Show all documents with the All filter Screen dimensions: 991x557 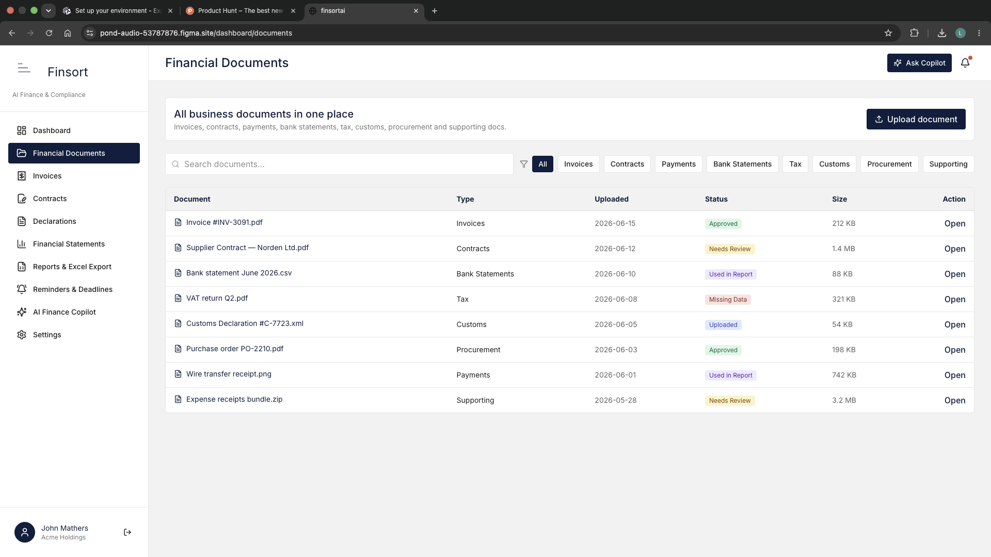[x=542, y=164]
